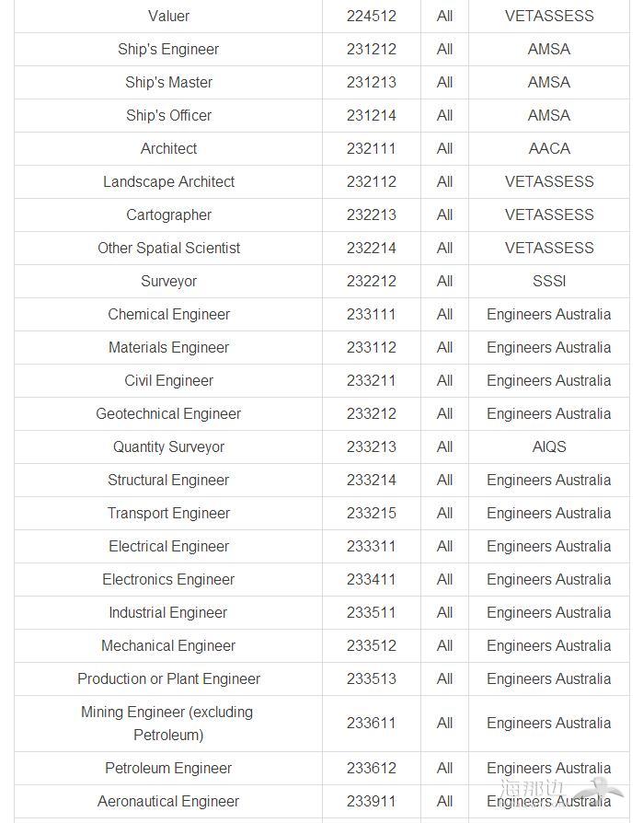Click the Ship's Engineer row name
This screenshot has height=823, width=643.
click(x=168, y=49)
